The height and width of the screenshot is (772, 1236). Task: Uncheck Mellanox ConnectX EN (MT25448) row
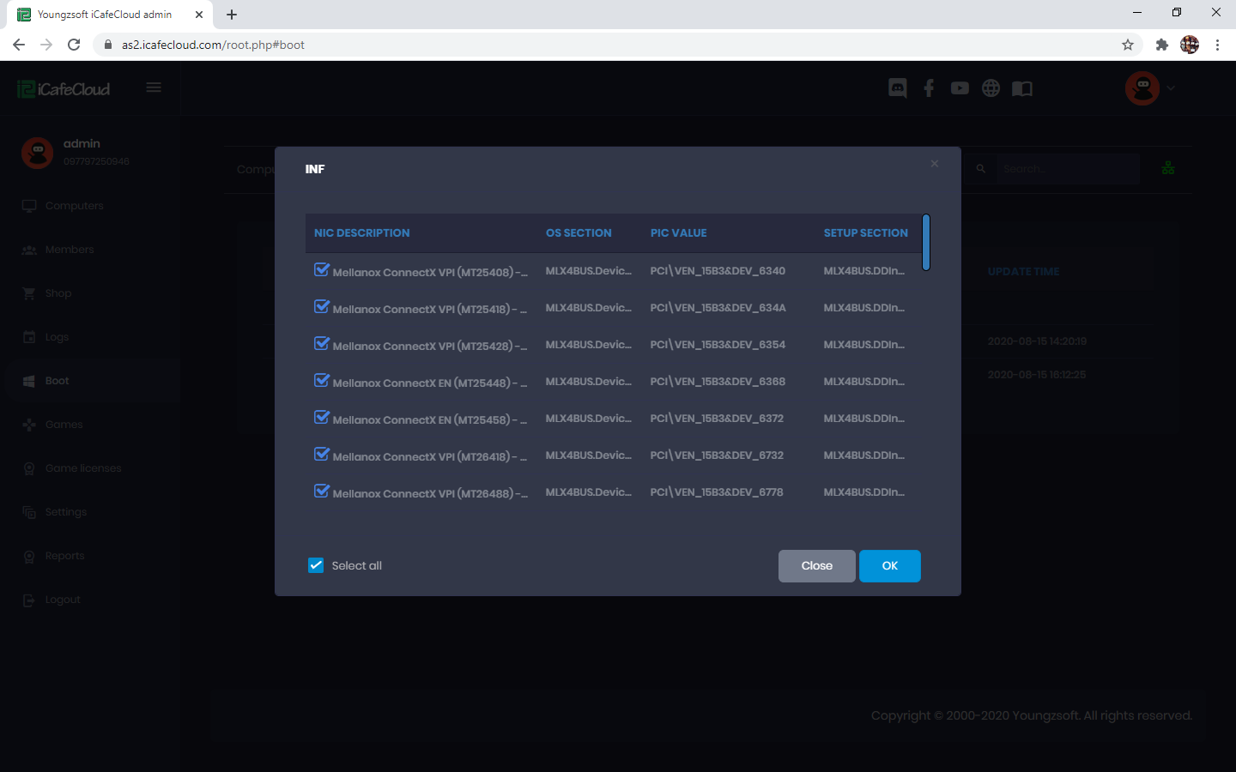tap(322, 381)
